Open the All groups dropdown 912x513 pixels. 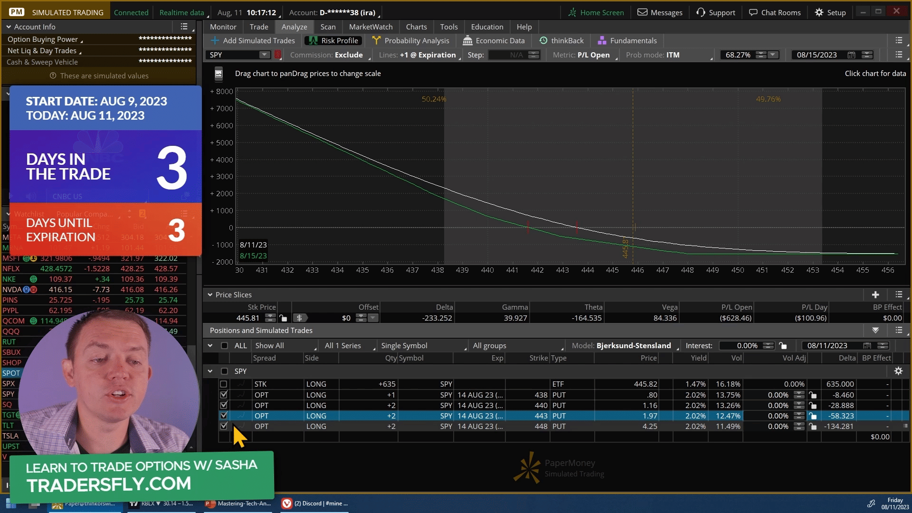pos(518,345)
